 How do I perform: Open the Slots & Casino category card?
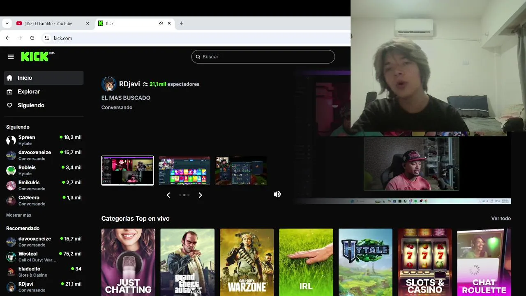click(424, 262)
